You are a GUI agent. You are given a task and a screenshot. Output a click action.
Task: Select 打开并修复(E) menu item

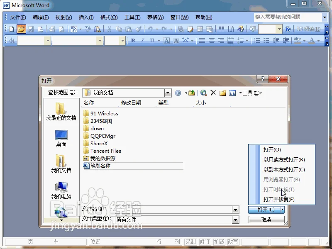pyautogui.click(x=279, y=200)
